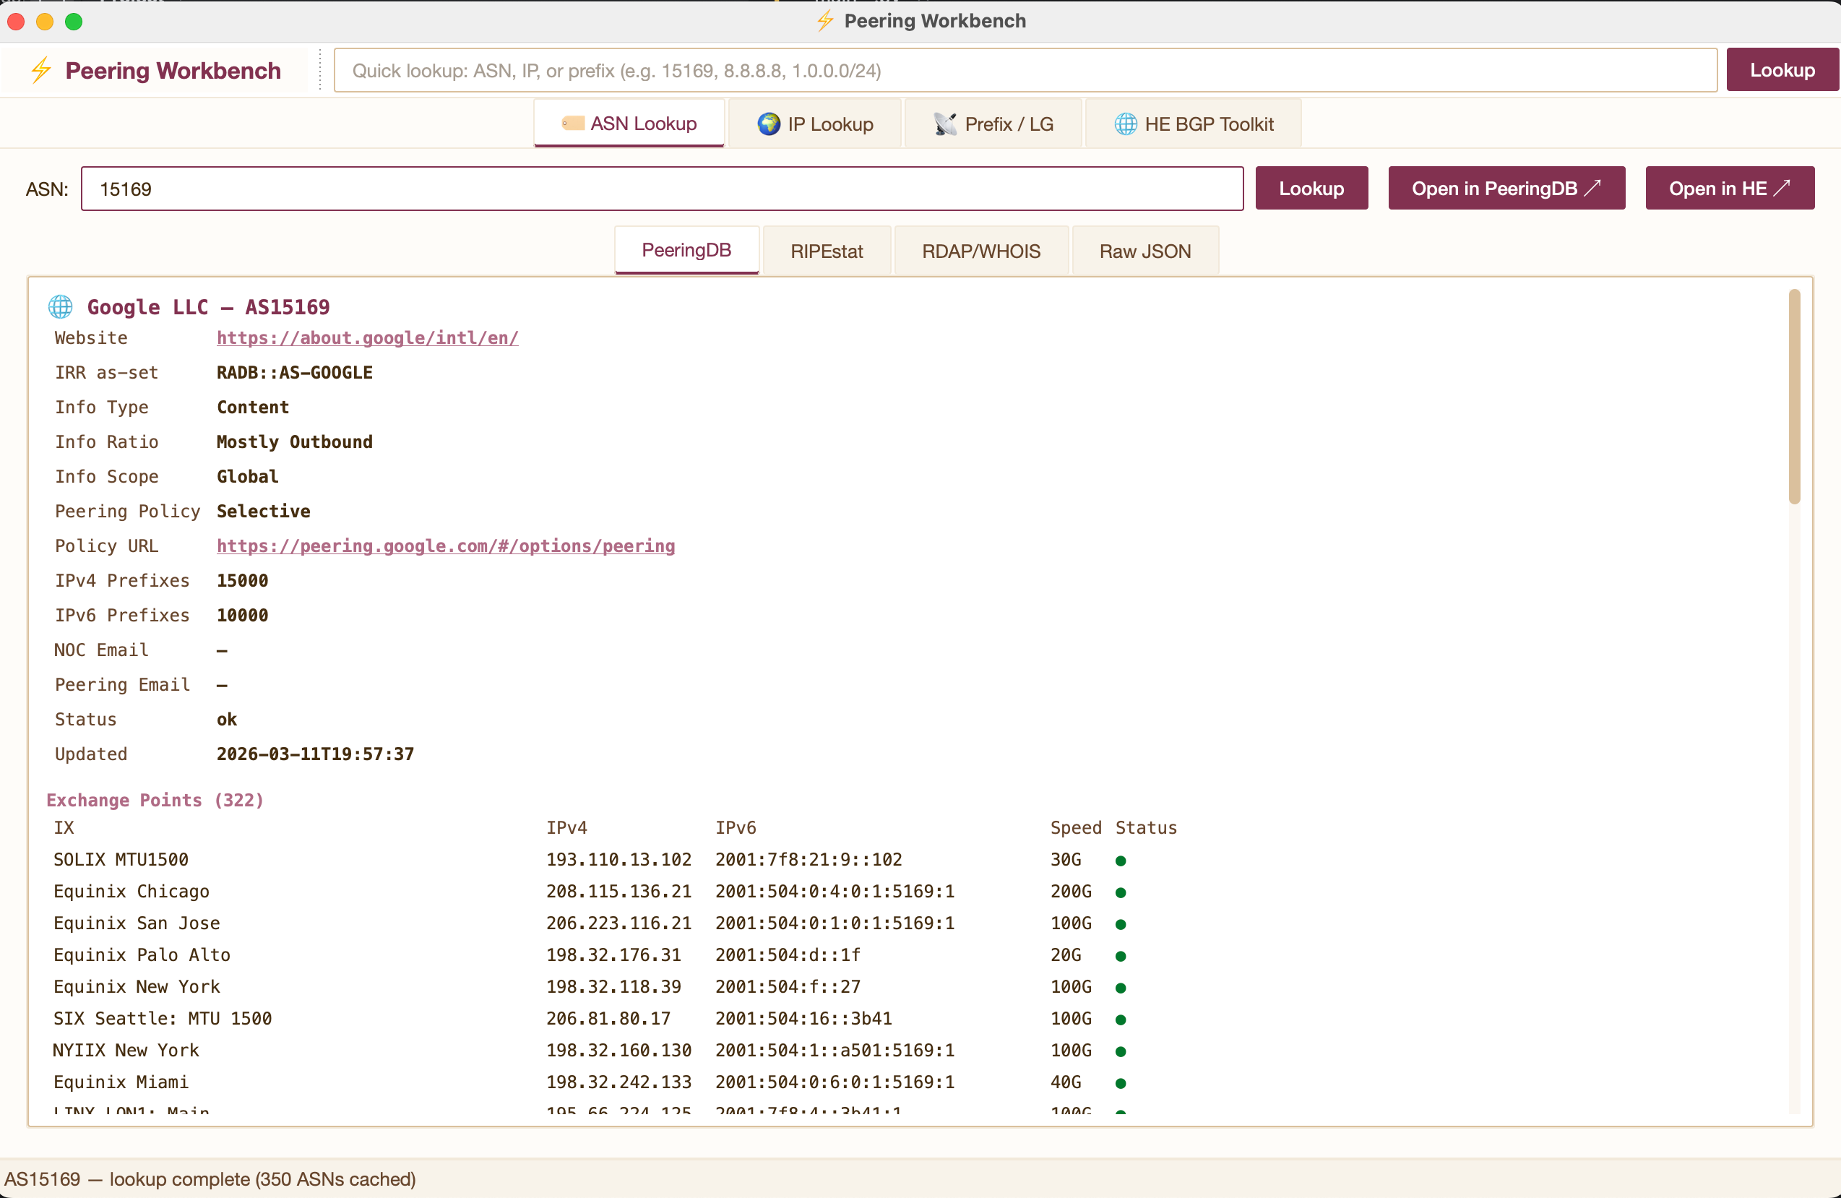1841x1198 pixels.
Task: Click IPv6 address 2001:504:1::a501:5169:1
Action: click(x=835, y=1051)
